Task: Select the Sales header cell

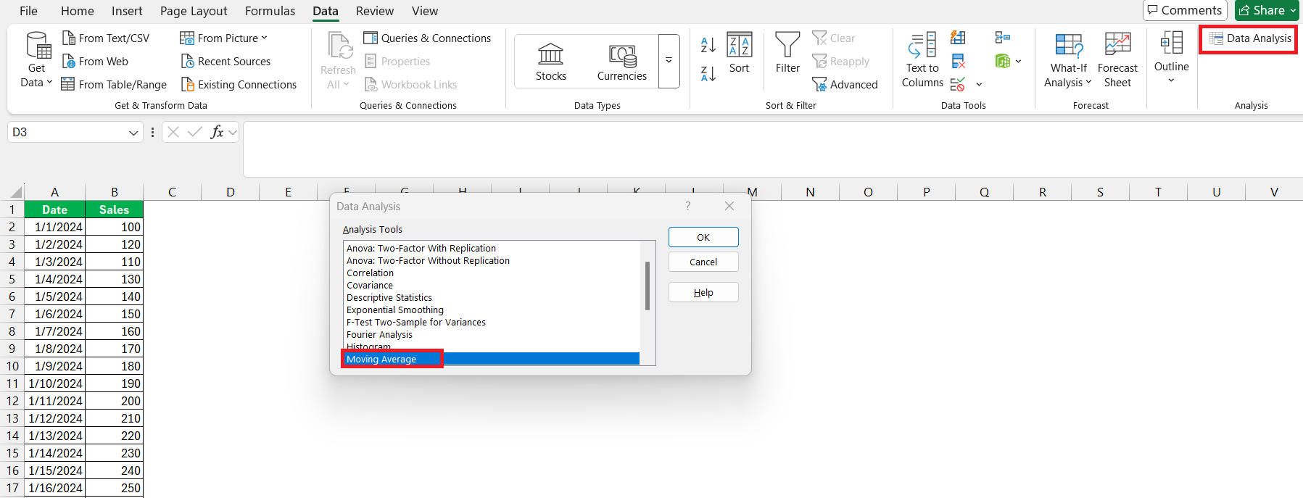Action: (x=114, y=209)
